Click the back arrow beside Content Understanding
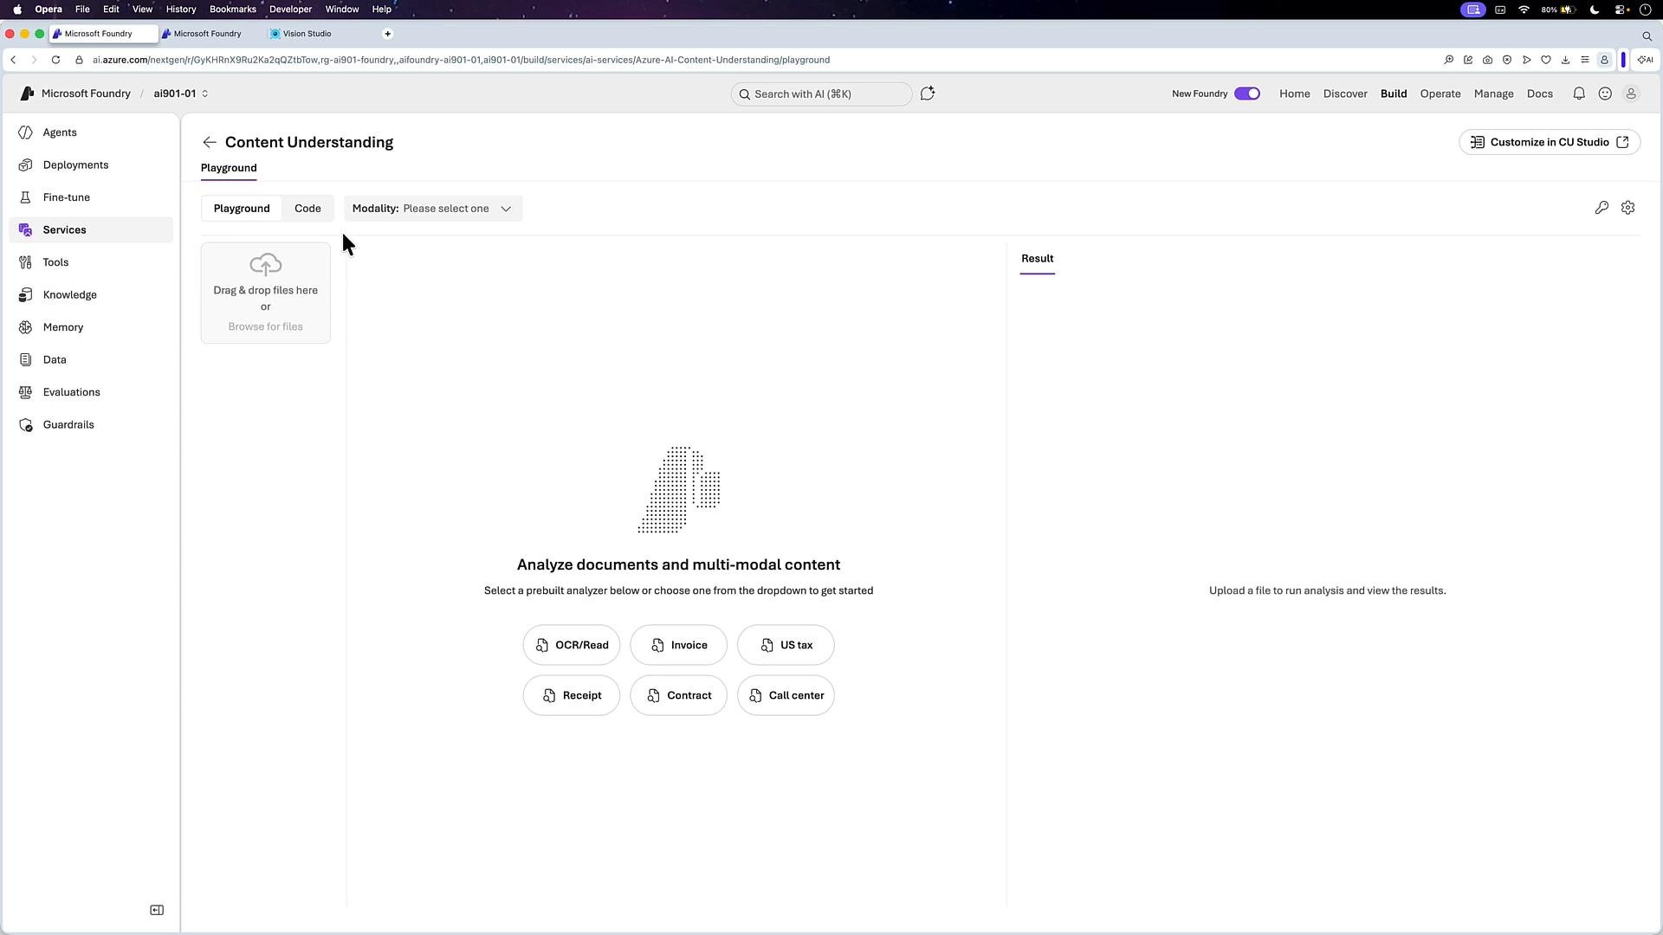 (x=210, y=142)
